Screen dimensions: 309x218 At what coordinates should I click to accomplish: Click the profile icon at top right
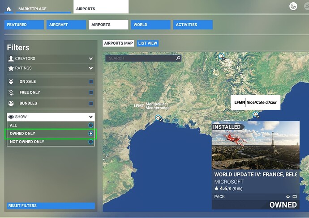(294, 7)
